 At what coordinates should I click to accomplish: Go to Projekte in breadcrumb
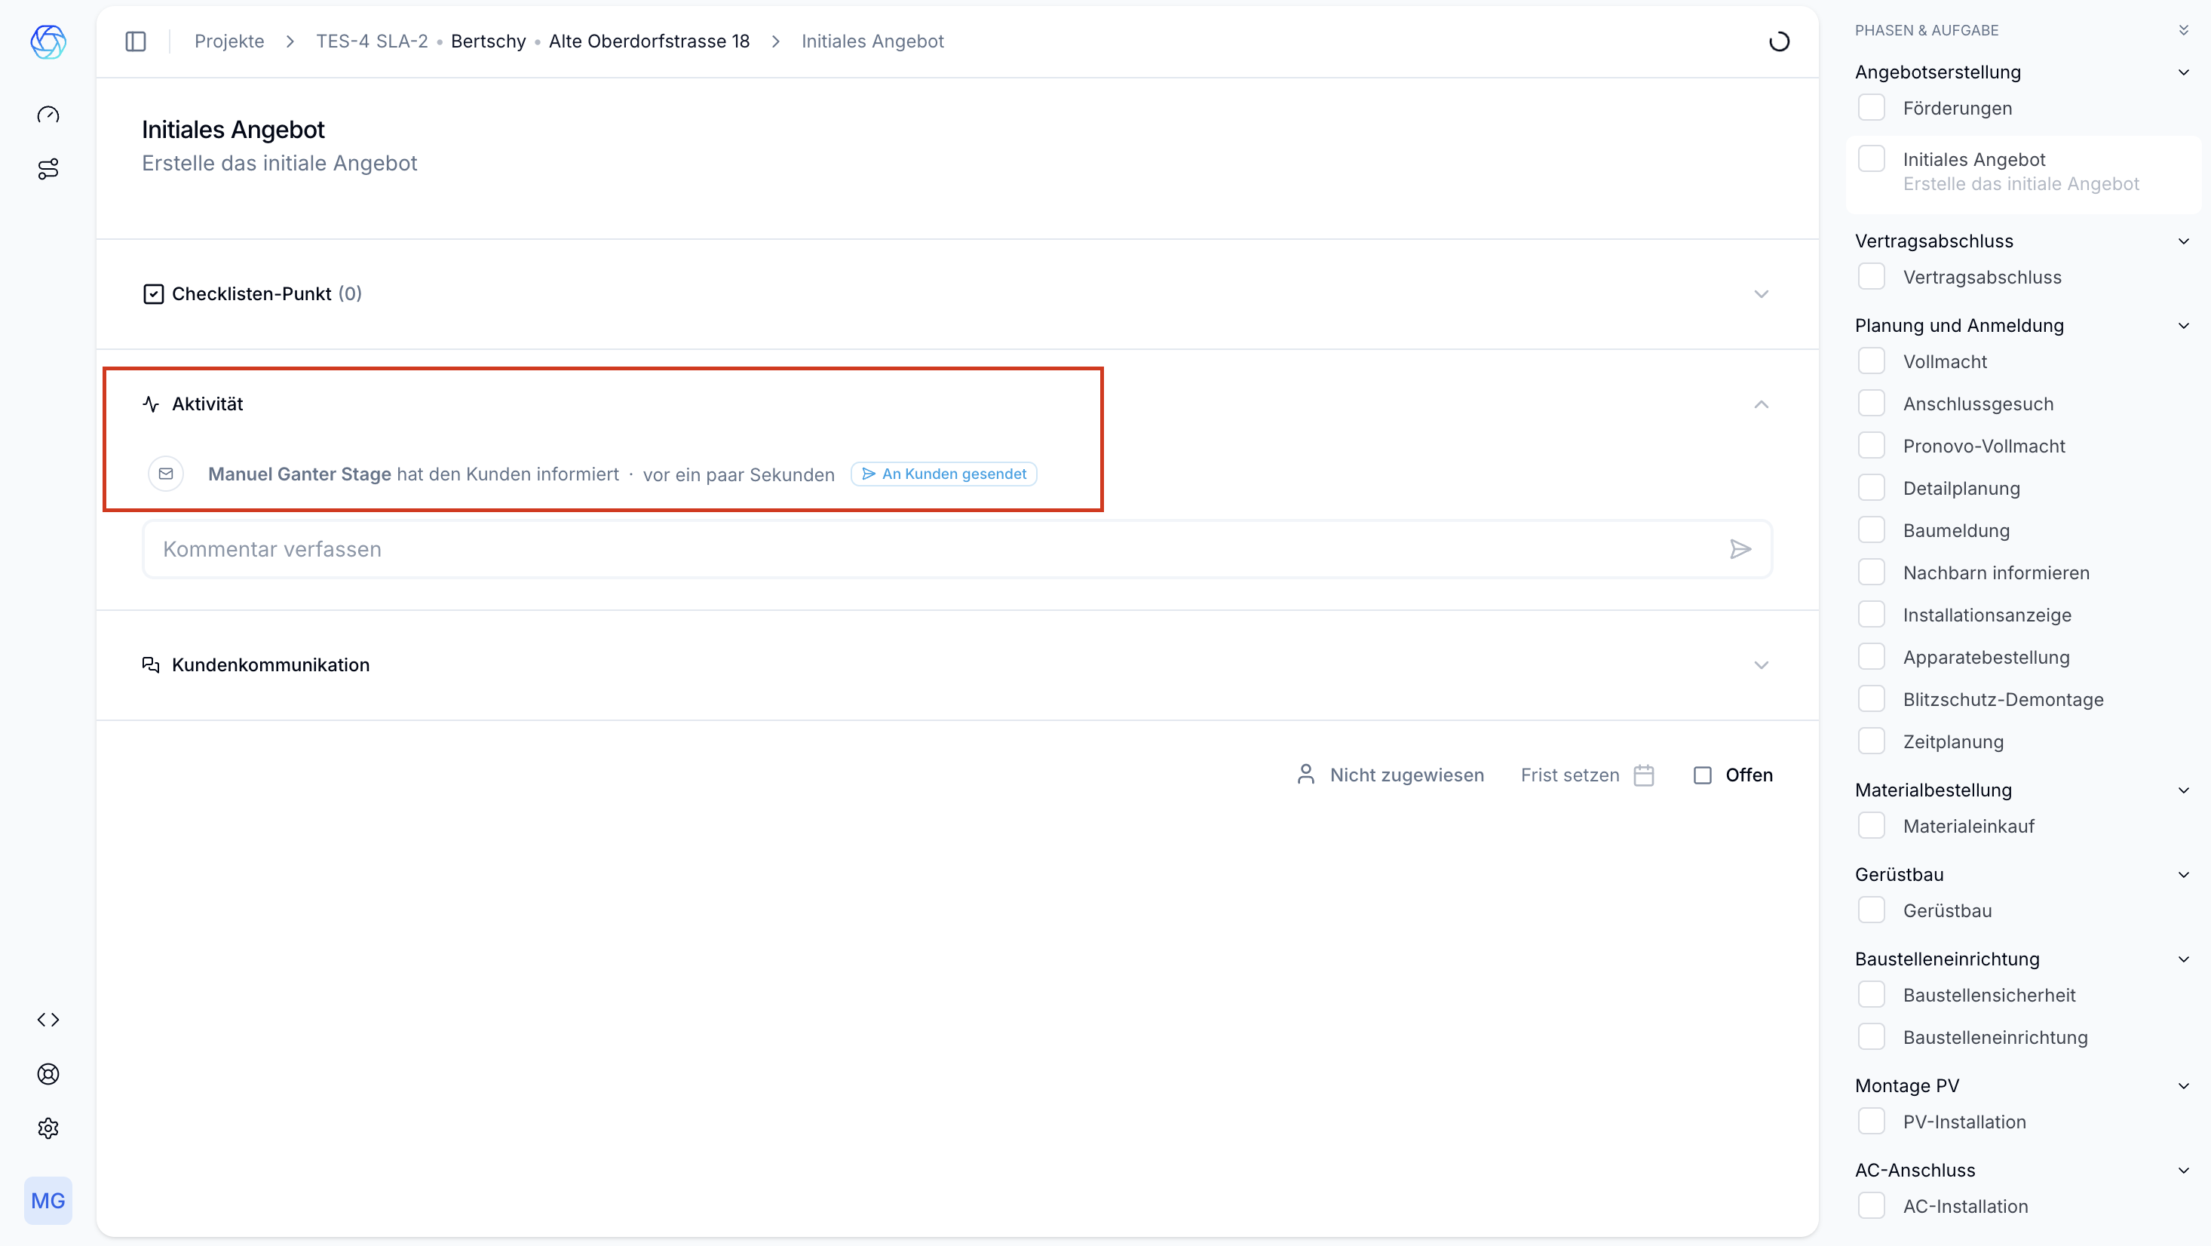pyautogui.click(x=229, y=41)
